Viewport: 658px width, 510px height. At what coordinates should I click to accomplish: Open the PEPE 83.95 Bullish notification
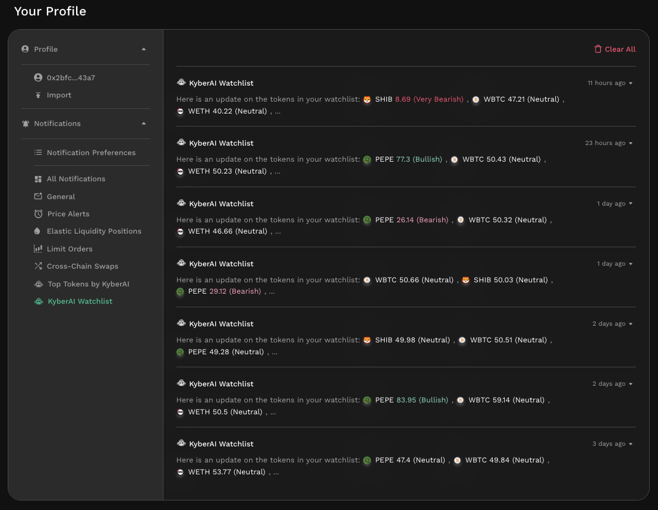(405, 400)
